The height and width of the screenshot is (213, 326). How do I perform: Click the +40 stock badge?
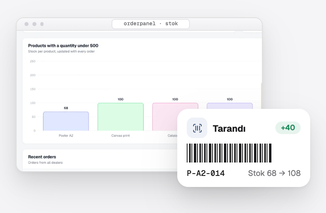coord(288,128)
